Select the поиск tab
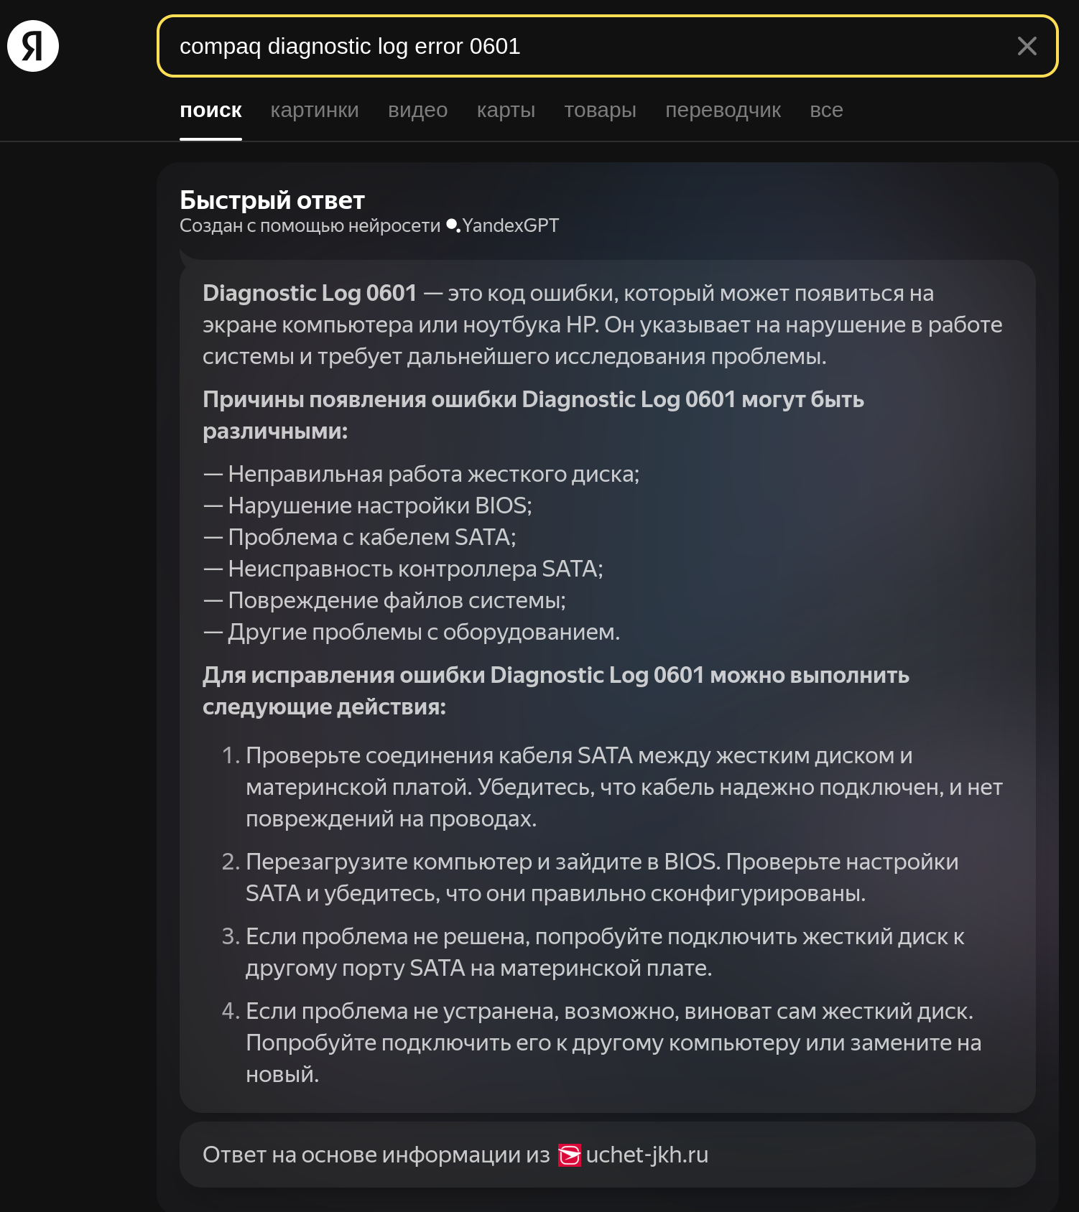The height and width of the screenshot is (1212, 1079). click(210, 111)
